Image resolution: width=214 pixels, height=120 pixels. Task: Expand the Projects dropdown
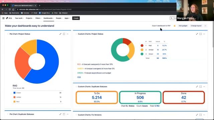[29, 18]
